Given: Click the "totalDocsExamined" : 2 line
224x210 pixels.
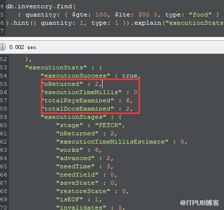Looking at the screenshot, I should tap(87, 109).
